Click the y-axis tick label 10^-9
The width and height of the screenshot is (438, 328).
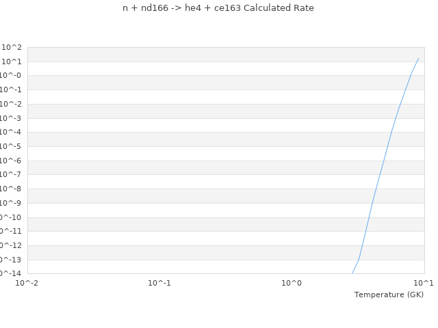(10, 203)
